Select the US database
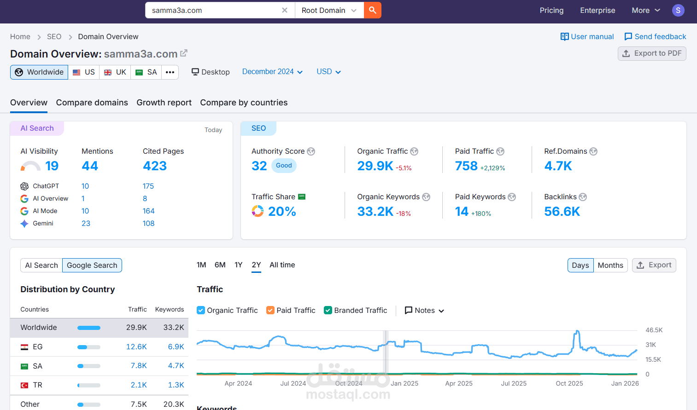This screenshot has width=697, height=410. click(x=84, y=72)
